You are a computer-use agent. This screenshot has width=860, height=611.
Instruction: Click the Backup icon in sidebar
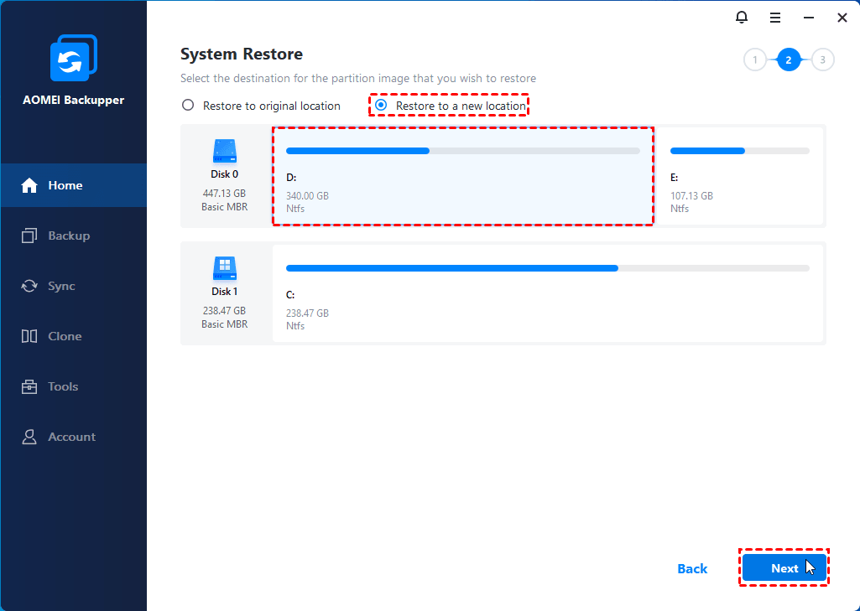pos(29,236)
